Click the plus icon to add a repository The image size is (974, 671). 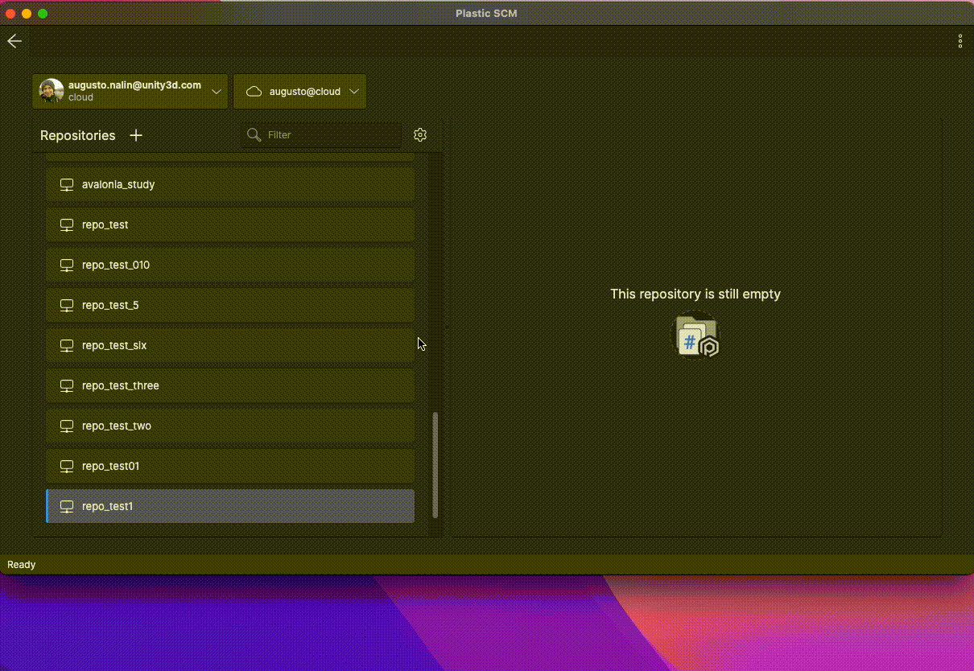point(136,135)
